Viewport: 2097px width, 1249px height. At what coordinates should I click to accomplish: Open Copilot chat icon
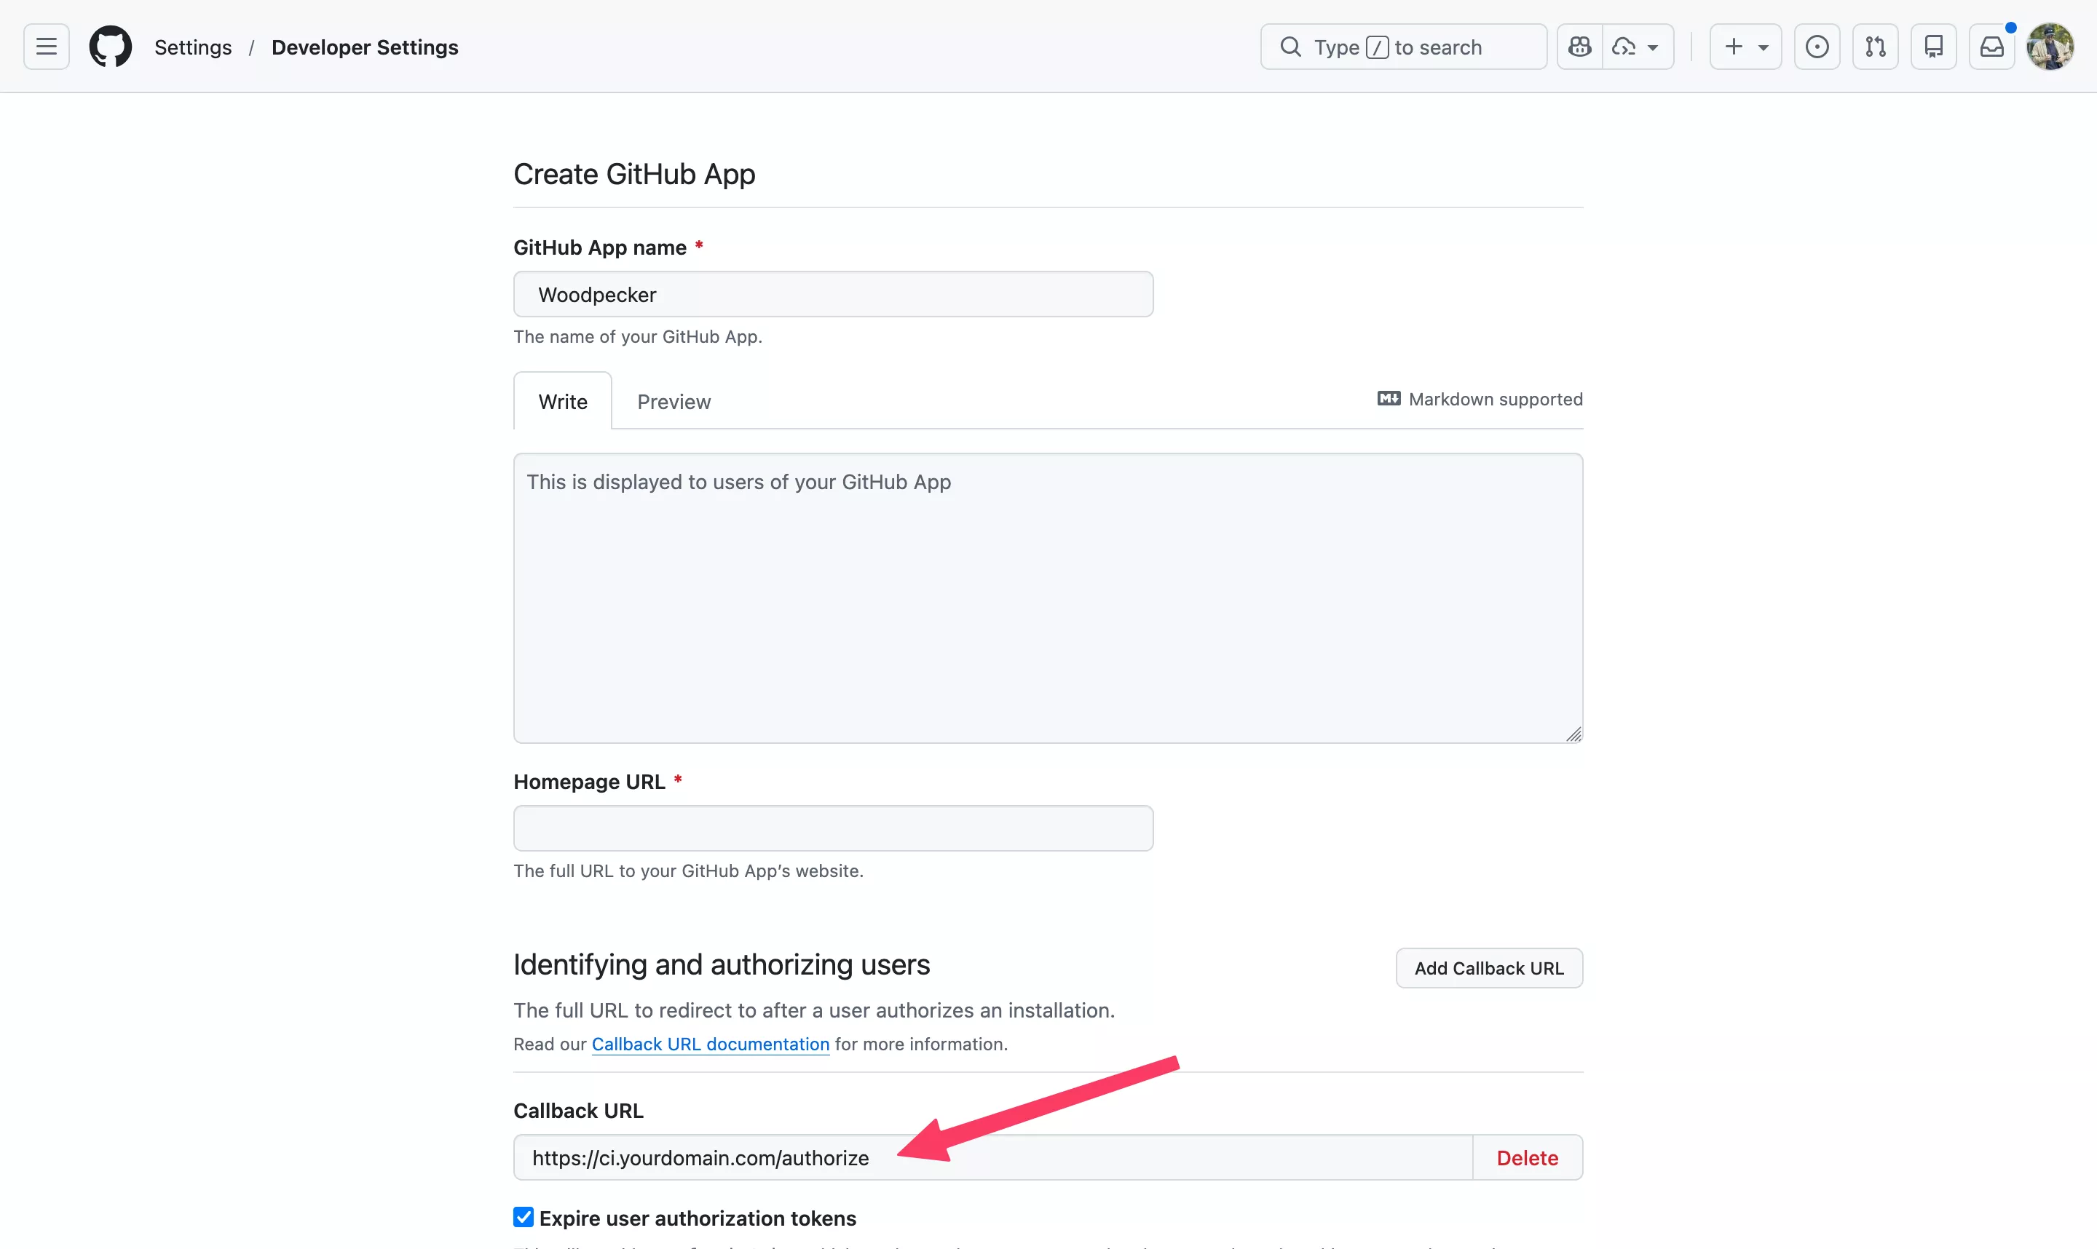click(1579, 47)
